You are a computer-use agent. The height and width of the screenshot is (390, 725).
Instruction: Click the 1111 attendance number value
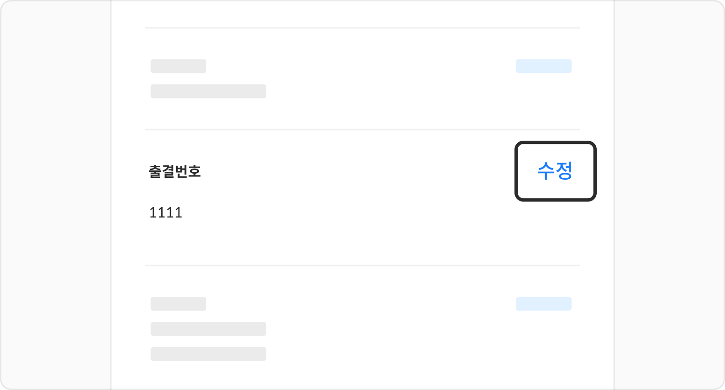coord(165,213)
